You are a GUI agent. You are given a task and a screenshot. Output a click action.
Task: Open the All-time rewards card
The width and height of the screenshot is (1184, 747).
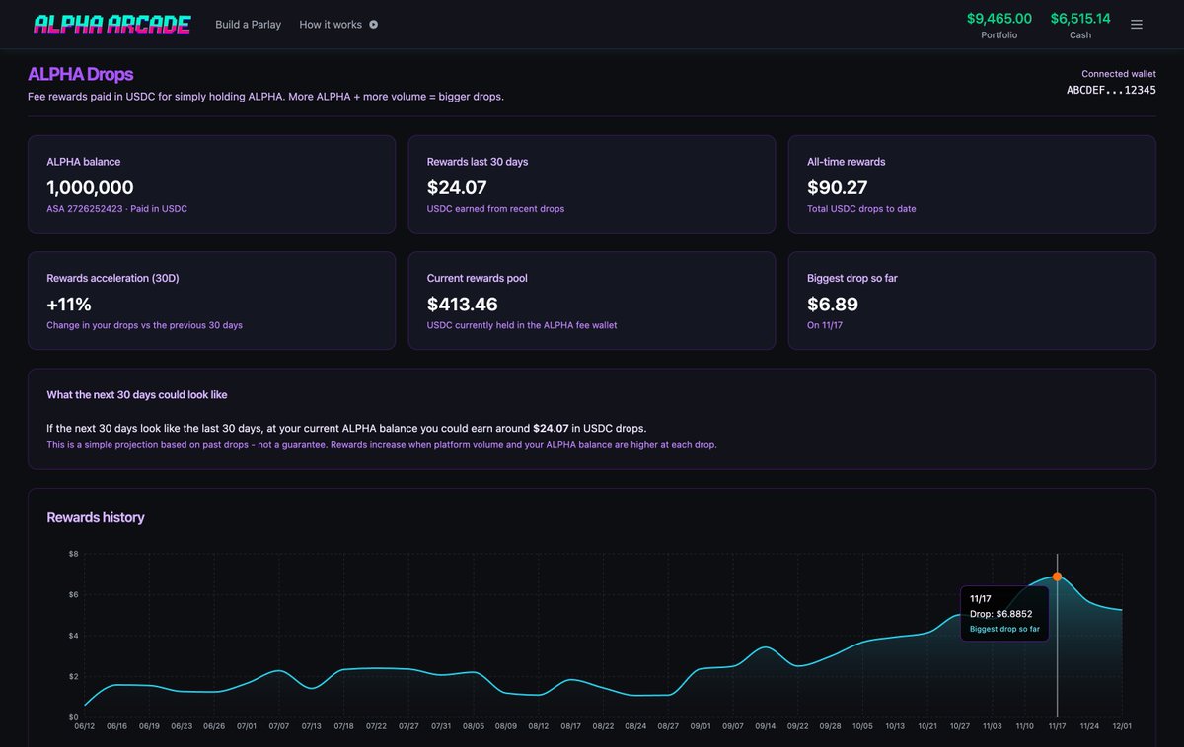tap(972, 183)
